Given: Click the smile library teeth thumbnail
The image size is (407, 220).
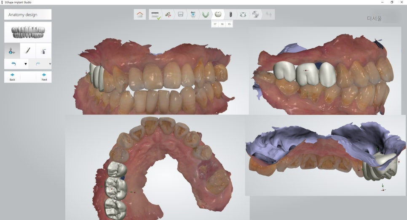Looking at the screenshot, I should (x=28, y=32).
